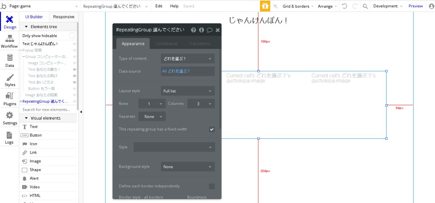Open the Columns dropdown
This screenshot has height=203, width=435.
(x=201, y=104)
